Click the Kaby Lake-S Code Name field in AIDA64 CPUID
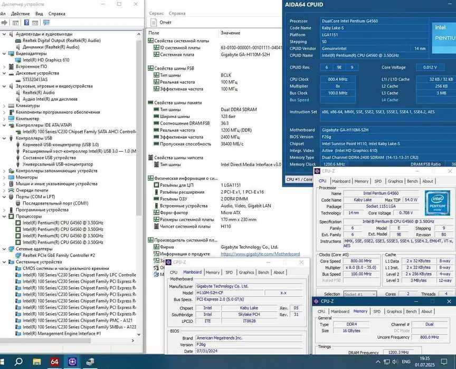 pos(375,28)
